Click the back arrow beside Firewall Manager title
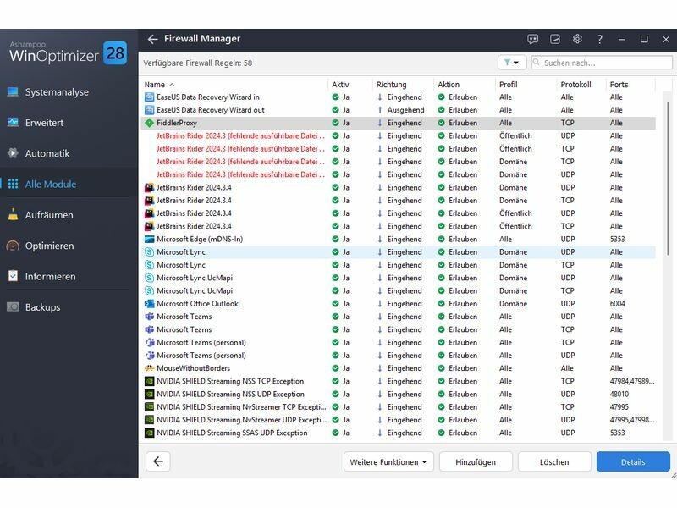The height and width of the screenshot is (508, 677). (152, 39)
